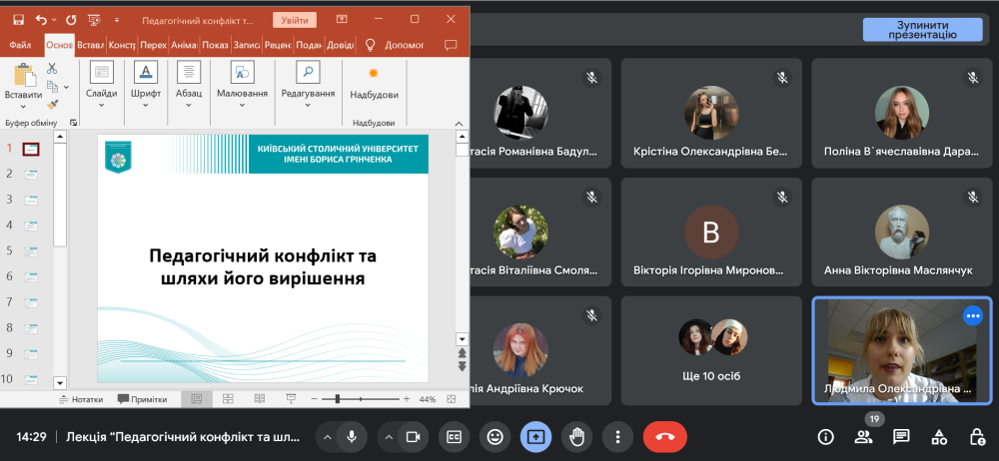Open the Файл tab
The image size is (999, 461).
click(x=20, y=45)
